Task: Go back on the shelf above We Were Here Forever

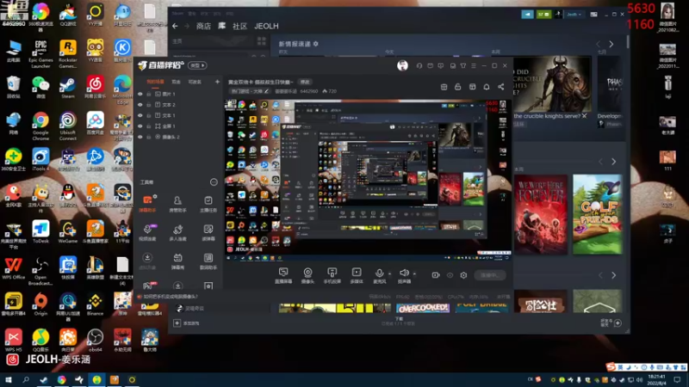Action: 600,162
